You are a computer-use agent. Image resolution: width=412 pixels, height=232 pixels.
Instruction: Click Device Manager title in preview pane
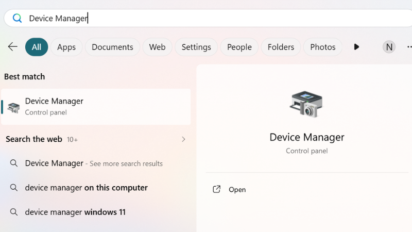[307, 137]
